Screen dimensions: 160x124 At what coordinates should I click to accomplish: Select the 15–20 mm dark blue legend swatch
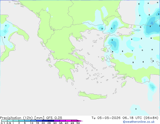(39, 121)
